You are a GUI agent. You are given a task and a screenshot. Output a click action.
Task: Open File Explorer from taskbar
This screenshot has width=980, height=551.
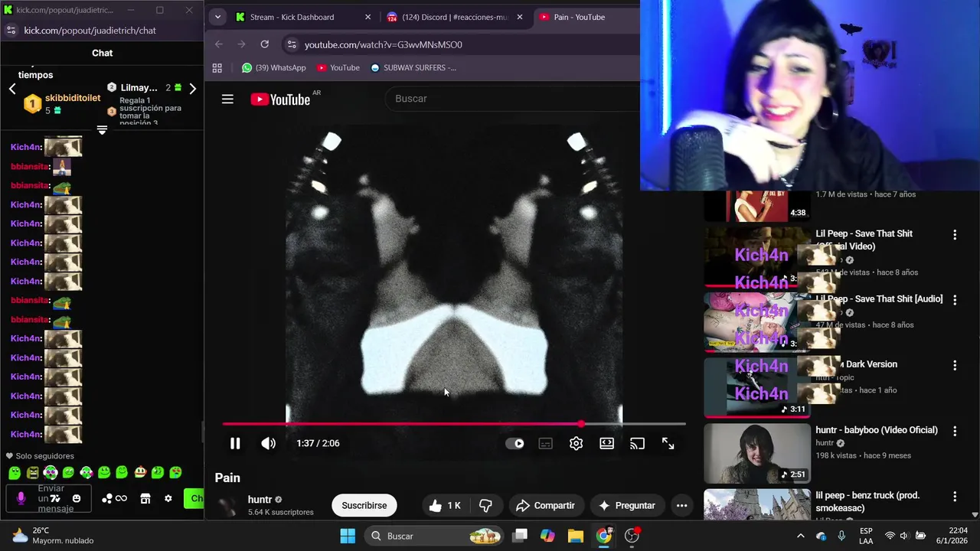(x=575, y=536)
